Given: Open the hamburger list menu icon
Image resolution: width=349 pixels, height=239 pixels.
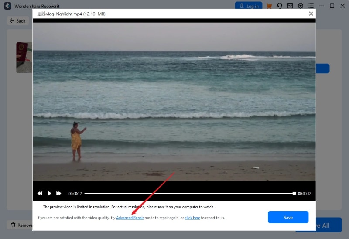Looking at the screenshot, I should 311,6.
